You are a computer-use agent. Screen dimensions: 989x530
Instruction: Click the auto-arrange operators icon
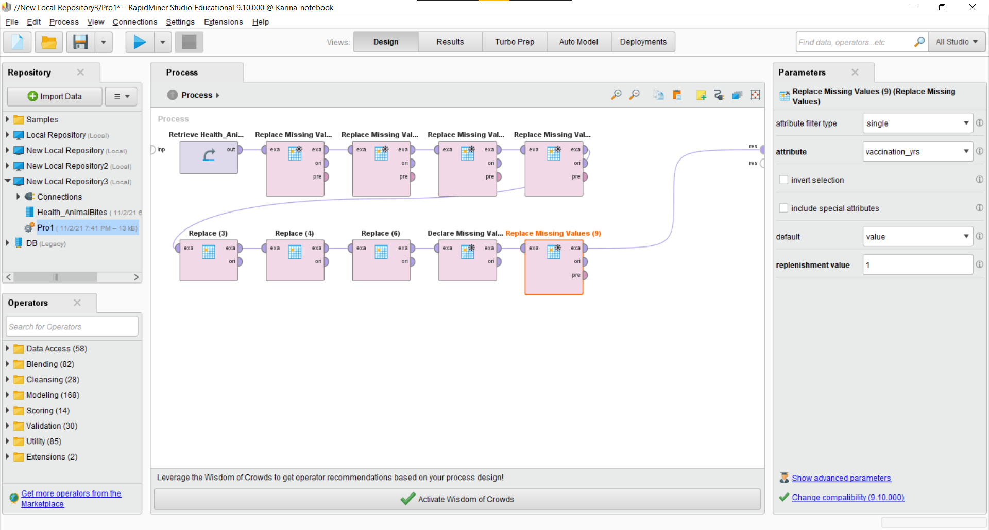click(x=719, y=95)
